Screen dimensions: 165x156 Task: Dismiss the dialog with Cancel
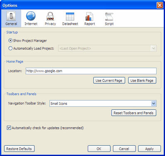coord(124,149)
